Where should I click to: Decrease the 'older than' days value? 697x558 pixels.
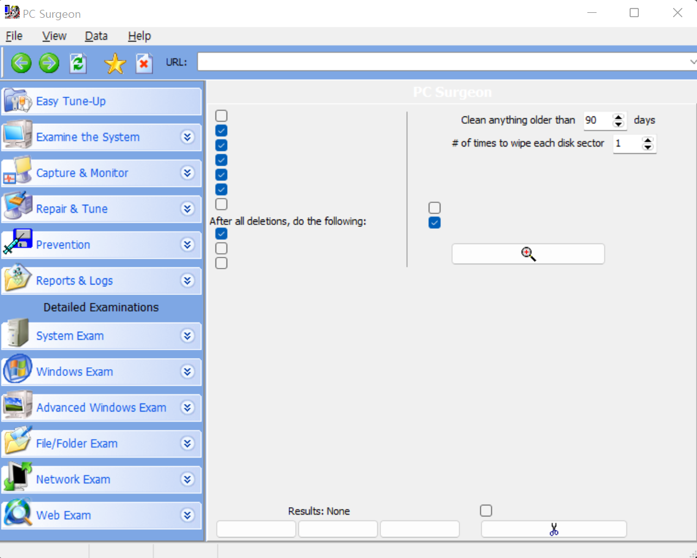[x=619, y=124]
